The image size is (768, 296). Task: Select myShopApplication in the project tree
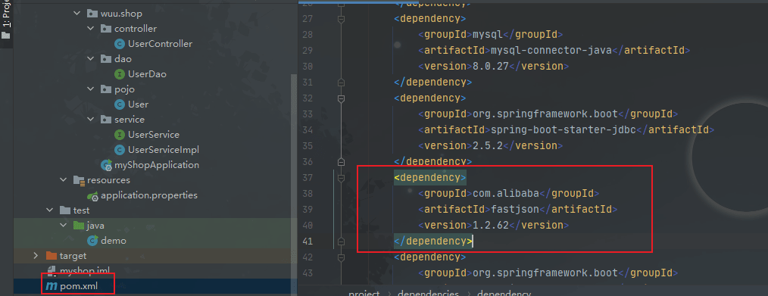pyautogui.click(x=157, y=165)
